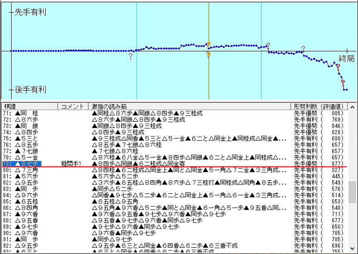Select move row 82: △9五歩
Image resolution: width=358 pixels, height=254 pixels.
coord(174,183)
